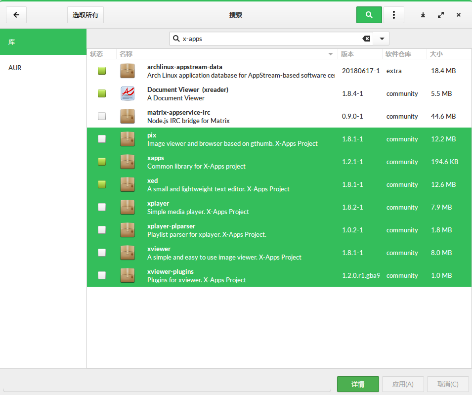Click the xed package icon

click(x=128, y=184)
